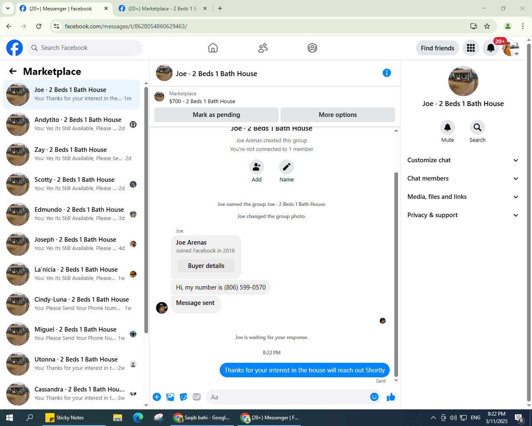This screenshot has width=532, height=426.
Task: Open emoji picker in message box
Action: tap(374, 397)
